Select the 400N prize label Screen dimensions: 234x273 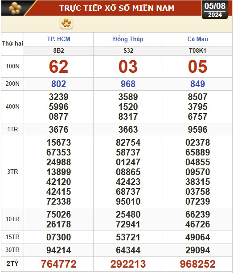point(12,106)
